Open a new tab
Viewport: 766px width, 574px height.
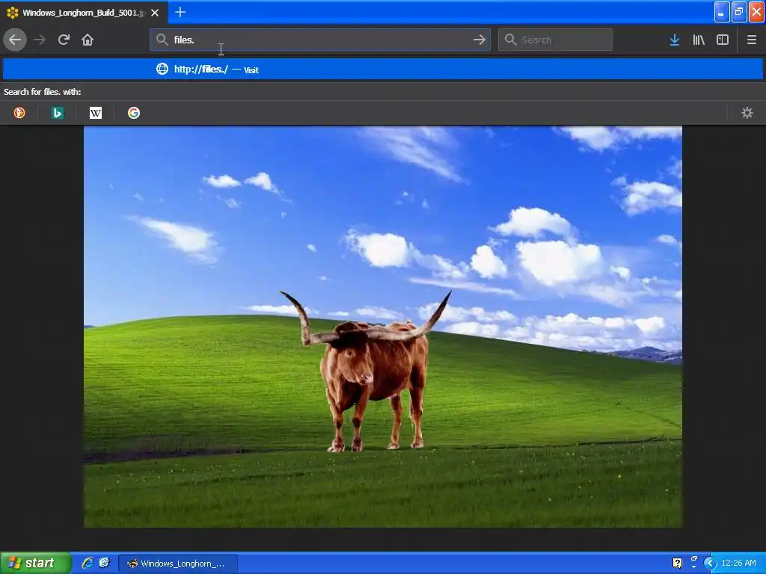click(180, 12)
